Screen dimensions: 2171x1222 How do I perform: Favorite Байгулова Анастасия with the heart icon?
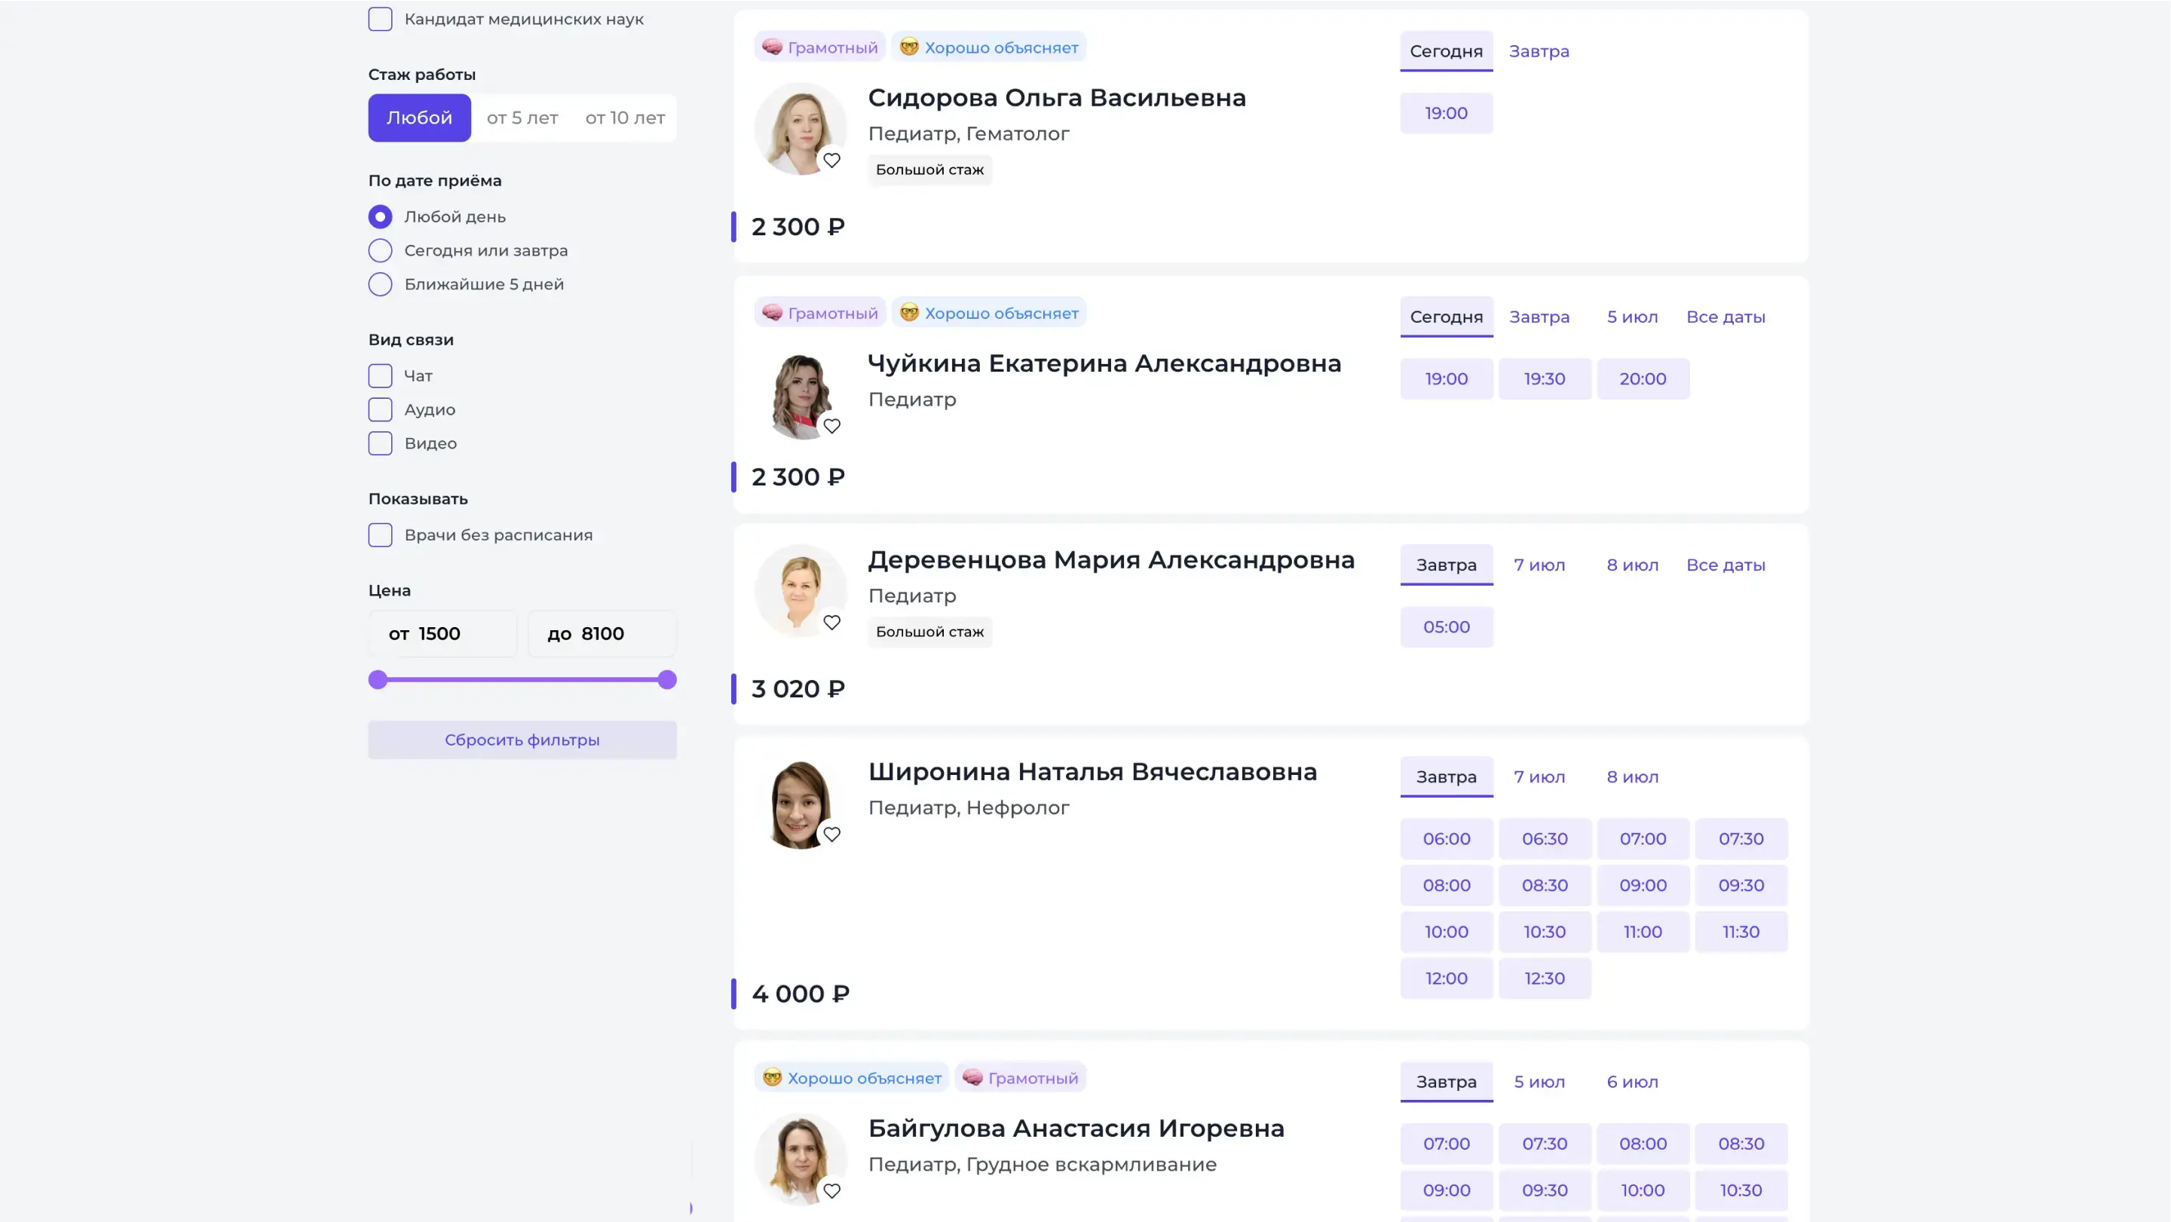pyautogui.click(x=831, y=1190)
